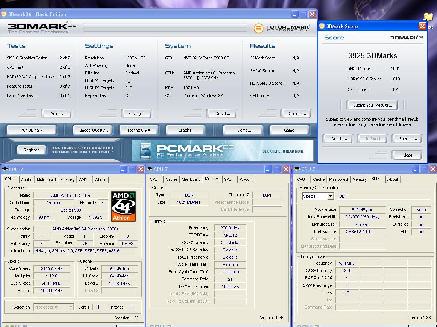Open results Options... button

[296, 114]
